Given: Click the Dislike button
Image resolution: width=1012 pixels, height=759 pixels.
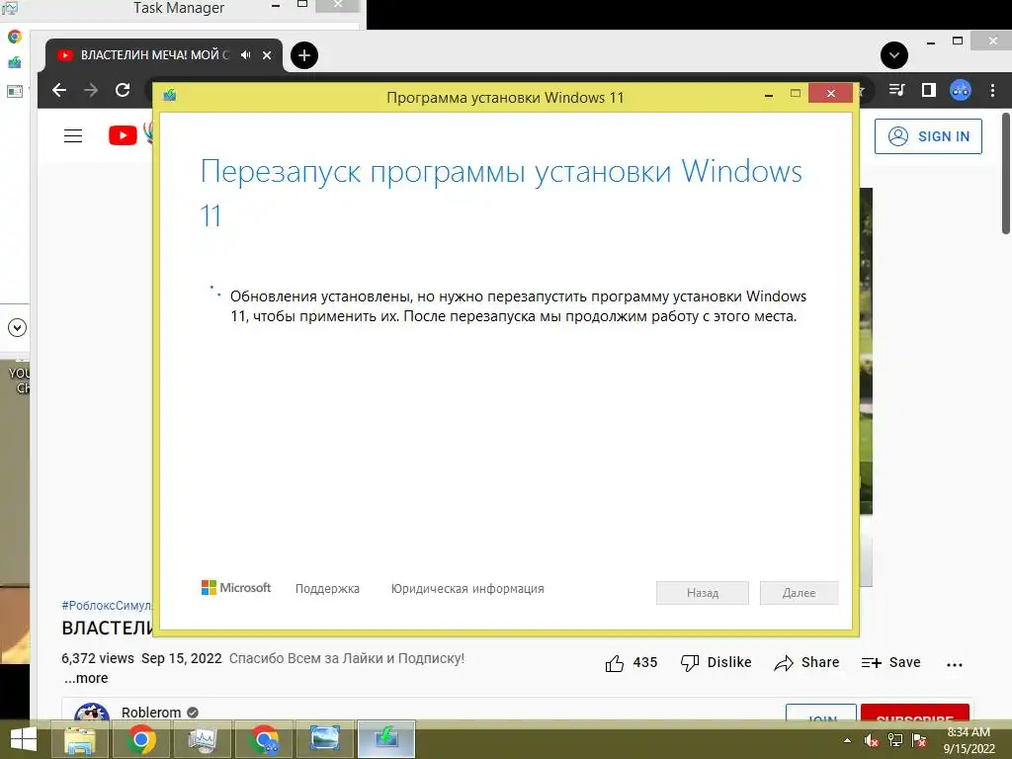Looking at the screenshot, I should click(716, 663).
